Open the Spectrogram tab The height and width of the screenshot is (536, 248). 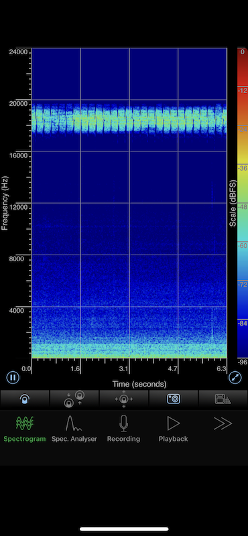25,429
